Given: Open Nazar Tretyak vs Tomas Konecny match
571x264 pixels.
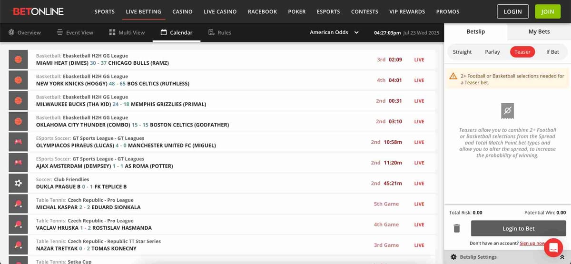Looking at the screenshot, I should tap(222, 245).
